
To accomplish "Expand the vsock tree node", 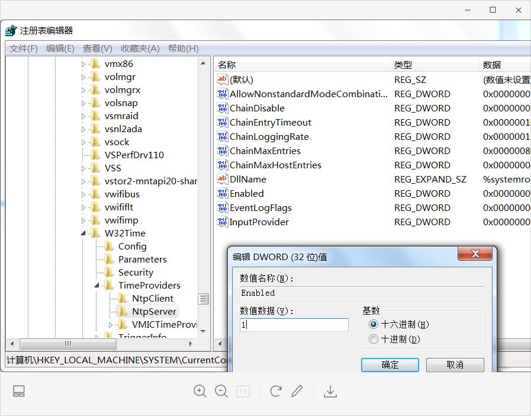I will pos(83,142).
